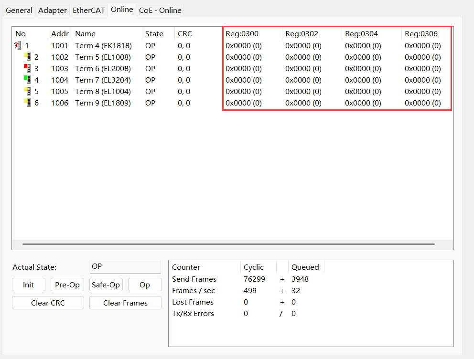Click the OP state of Term 6 (EL2008)
474x359 pixels.
(150, 69)
